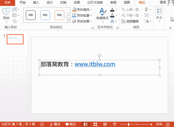Open 艺术字样式 dialog launcher
The image size is (174, 127).
(x=117, y=28)
